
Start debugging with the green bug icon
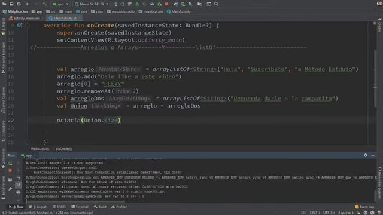tap(137, 4)
